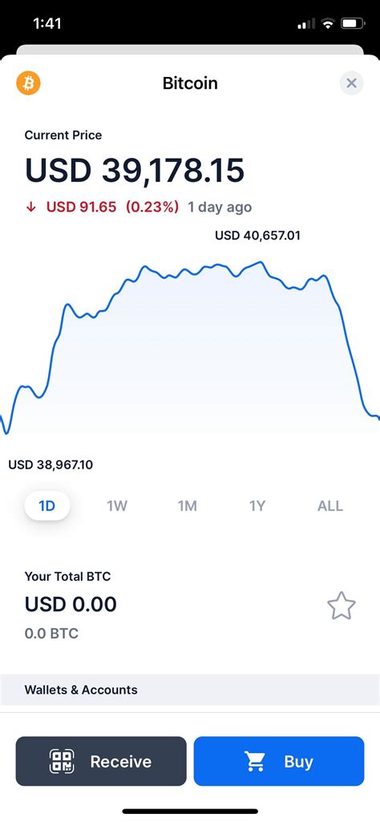Viewport: 380px width, 822px height.
Task: Show the 1Y price chart
Action: pos(257,506)
